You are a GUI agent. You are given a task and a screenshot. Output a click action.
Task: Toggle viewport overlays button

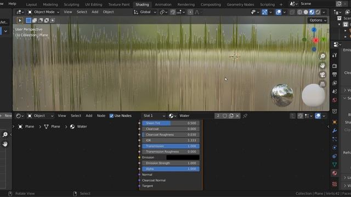click(x=278, y=12)
